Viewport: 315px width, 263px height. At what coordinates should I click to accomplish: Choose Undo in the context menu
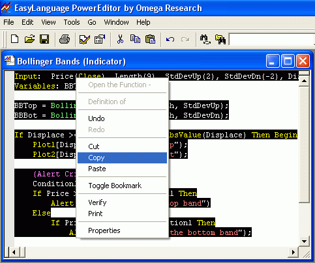point(122,118)
